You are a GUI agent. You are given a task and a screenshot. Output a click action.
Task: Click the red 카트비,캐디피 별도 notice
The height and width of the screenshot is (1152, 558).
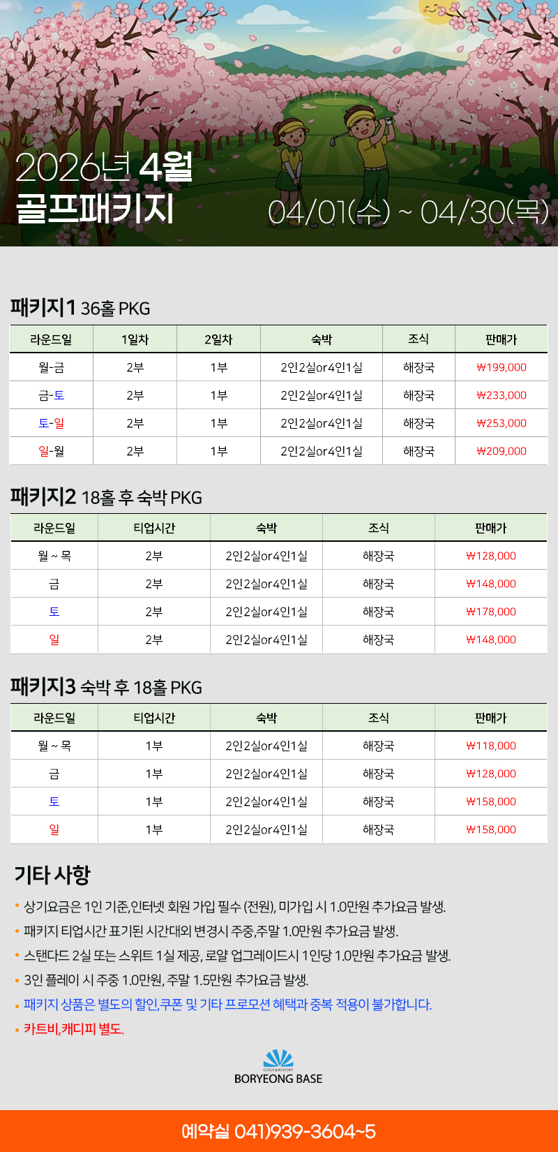point(74,1029)
